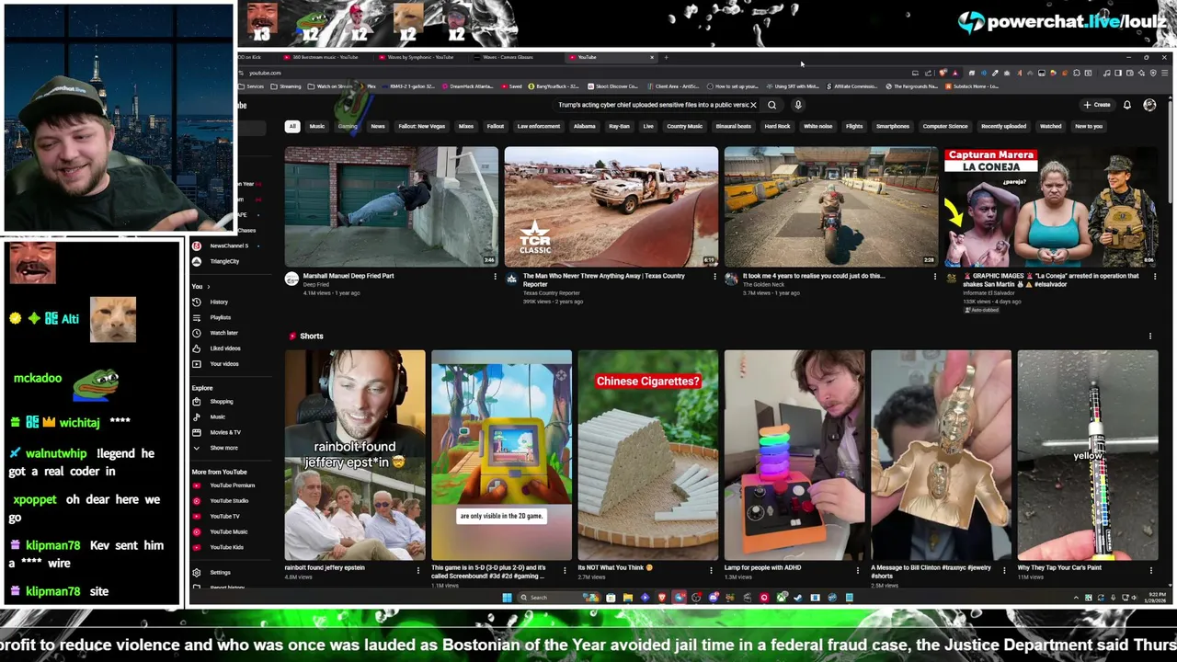
Task: Select the News filter chip
Action: click(x=378, y=126)
